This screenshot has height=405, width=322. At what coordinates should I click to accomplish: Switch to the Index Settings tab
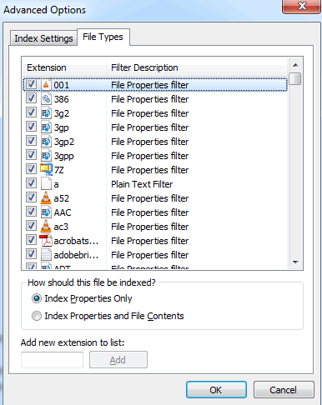(x=43, y=38)
